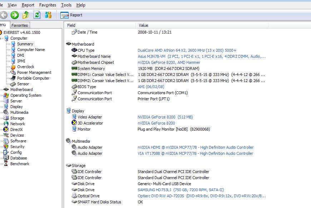Click the Benchmark hourglass icon
Screen dimensions: 311x208
6,164
